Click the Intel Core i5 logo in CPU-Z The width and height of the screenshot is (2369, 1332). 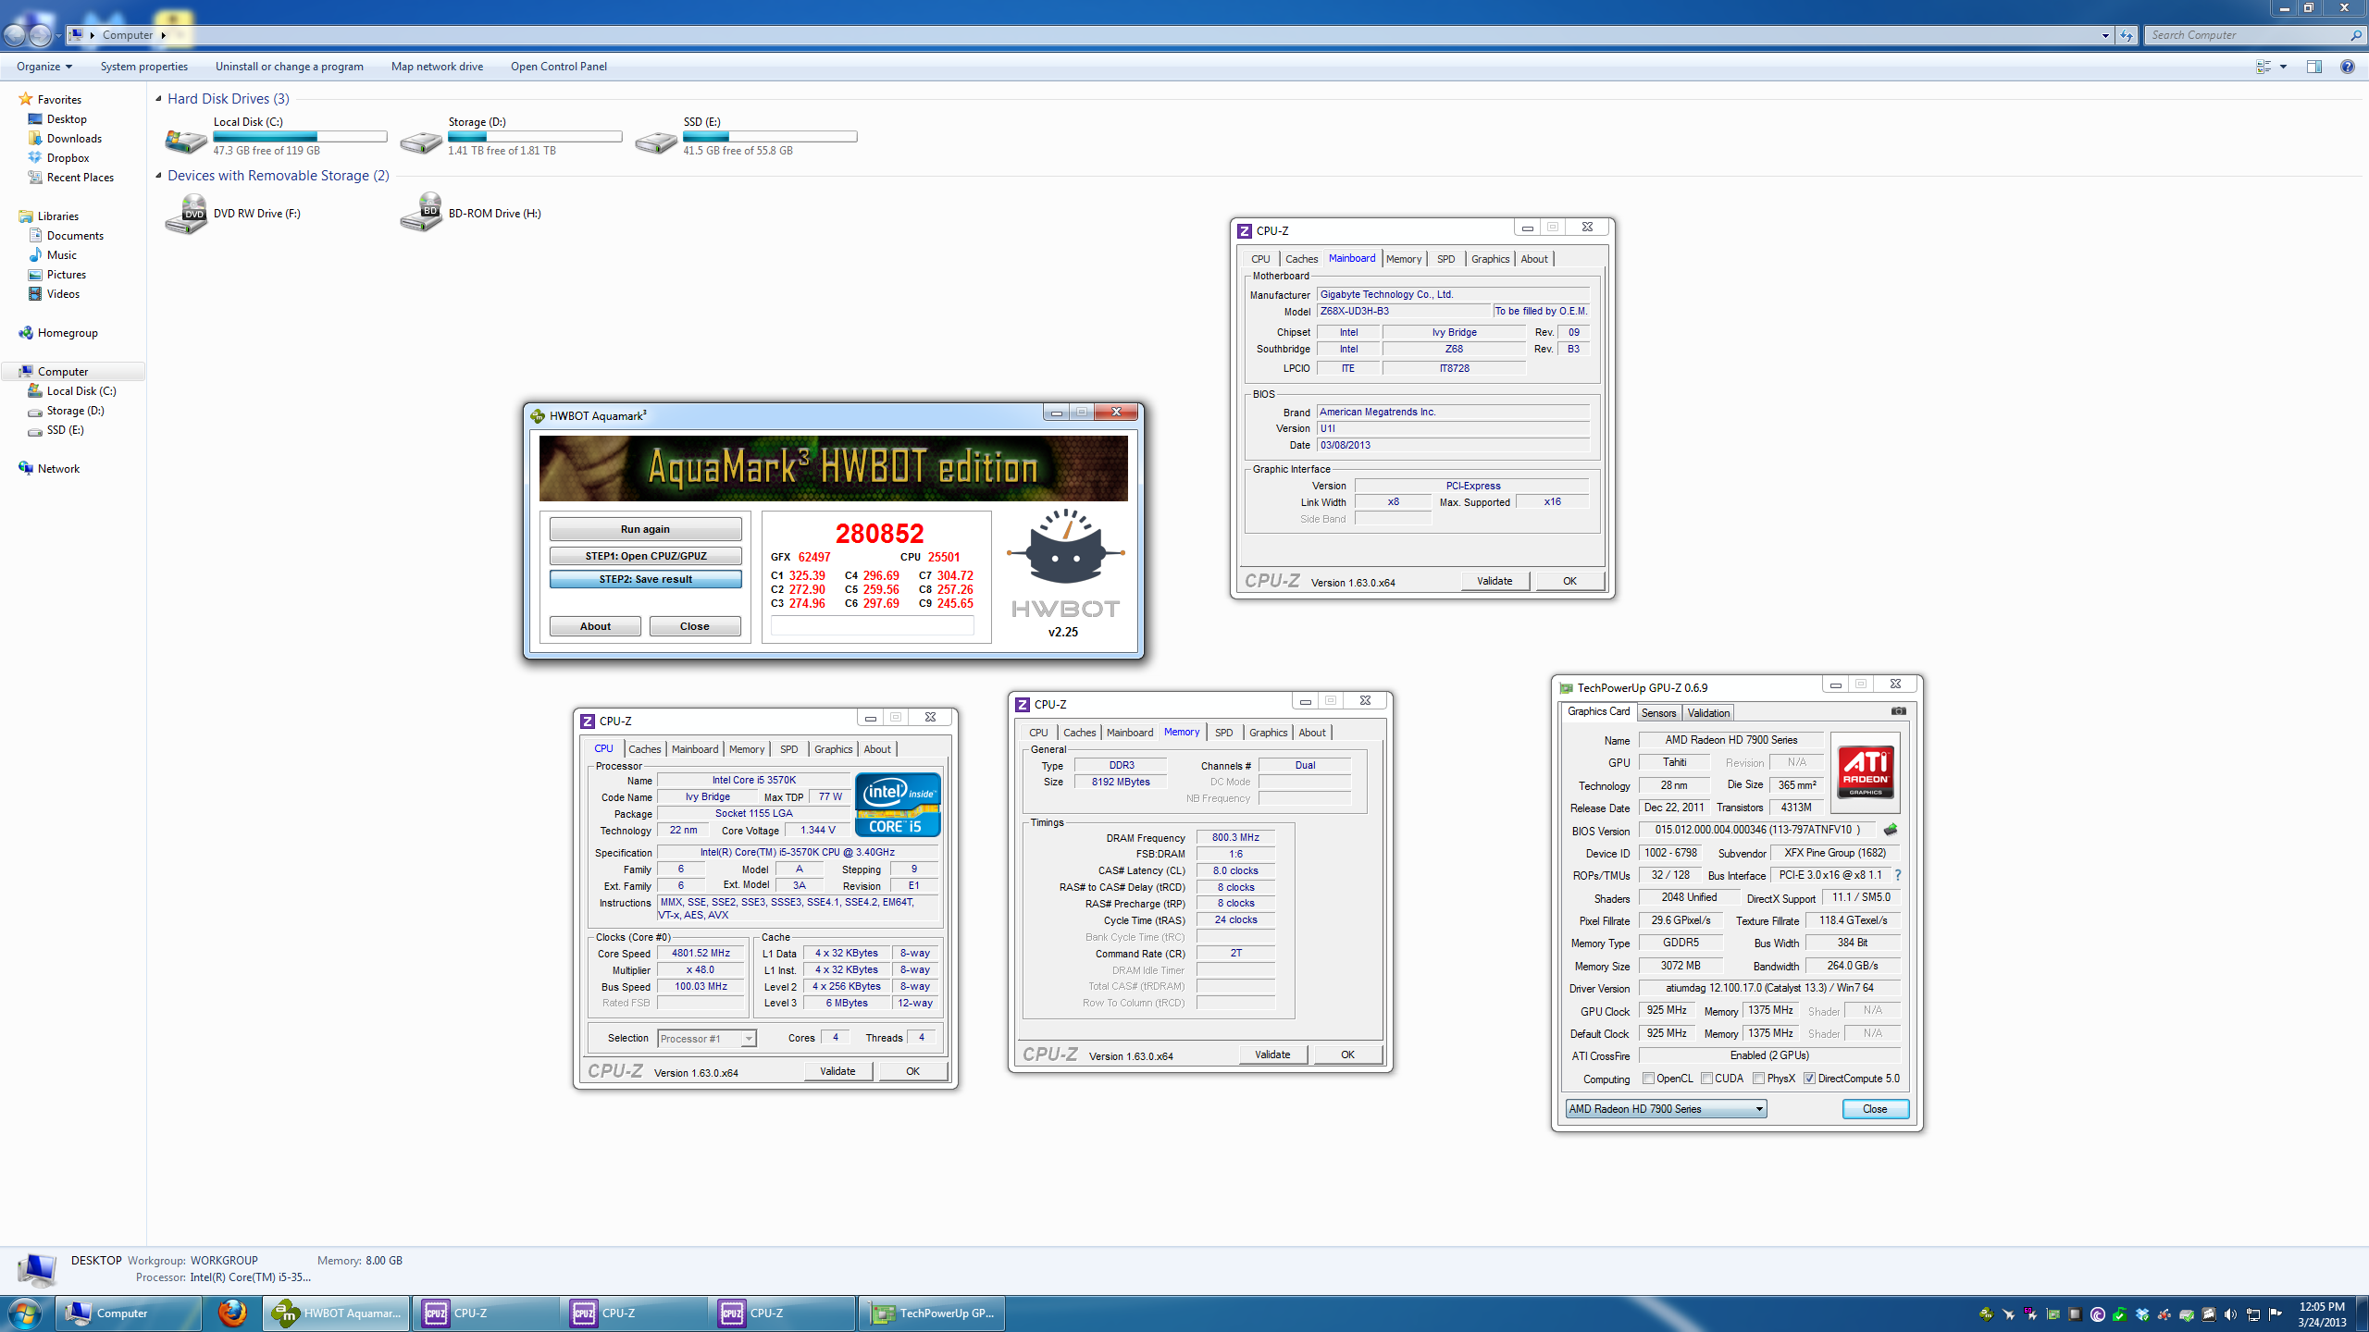(x=898, y=804)
